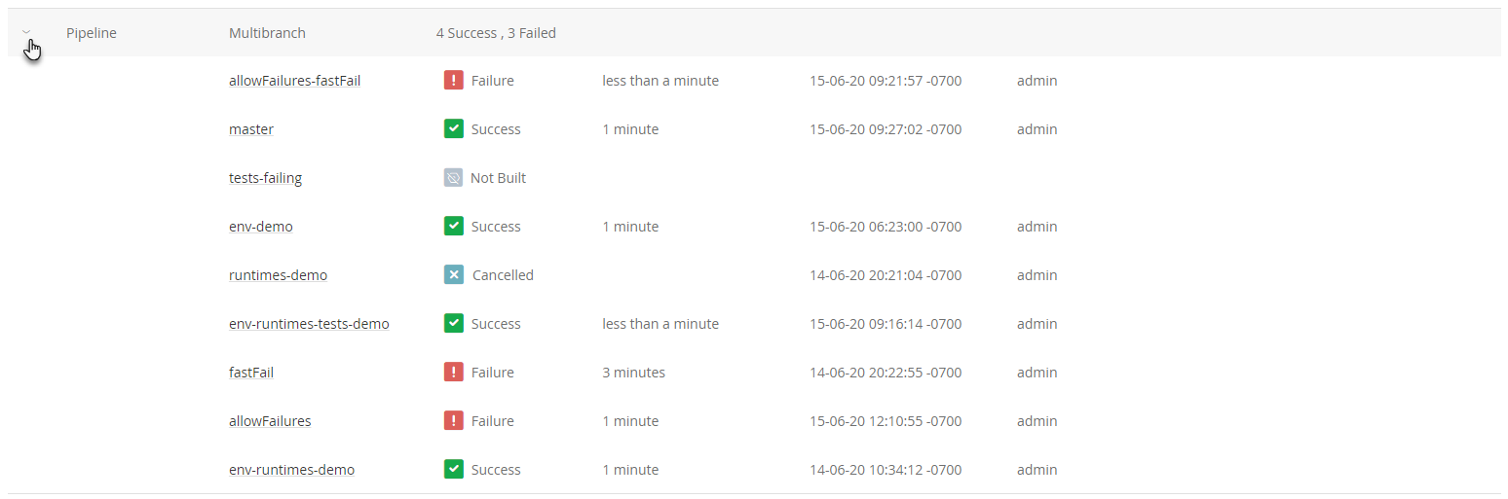Viewport: 1508px width, 499px height.
Task: Click the 4 Success, 3 Failed summary text
Action: point(496,33)
